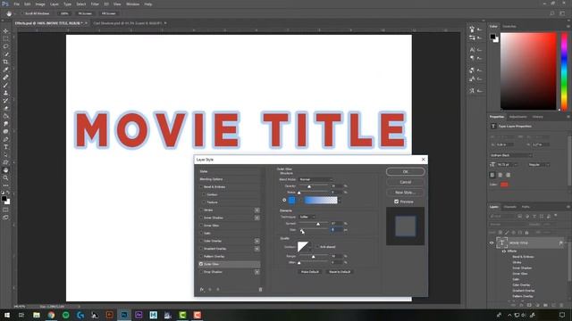Select the Clone Stamp tool

point(5,93)
